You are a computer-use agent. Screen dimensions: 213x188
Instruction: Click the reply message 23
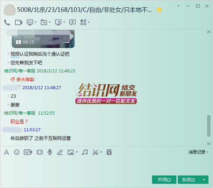pyautogui.click(x=13, y=96)
